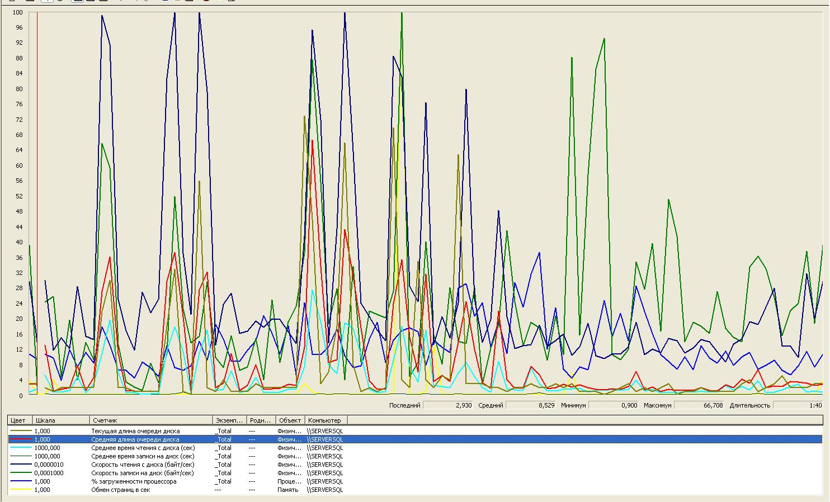
Task: Click the "Цвет" column header
Action: tap(18, 420)
